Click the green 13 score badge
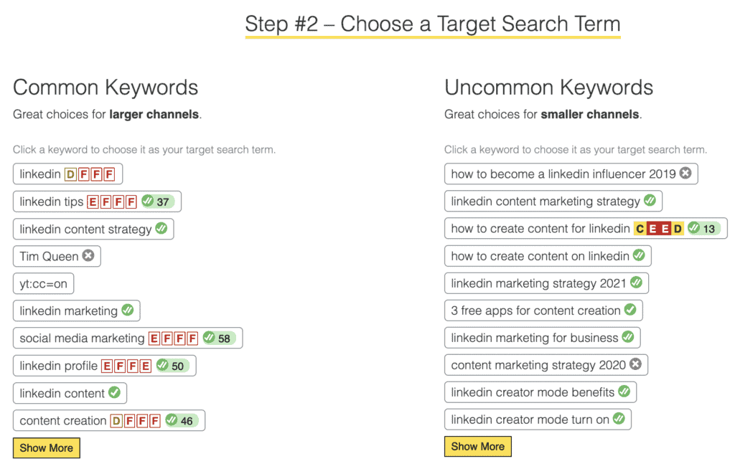This screenshot has width=735, height=469. 703,229
